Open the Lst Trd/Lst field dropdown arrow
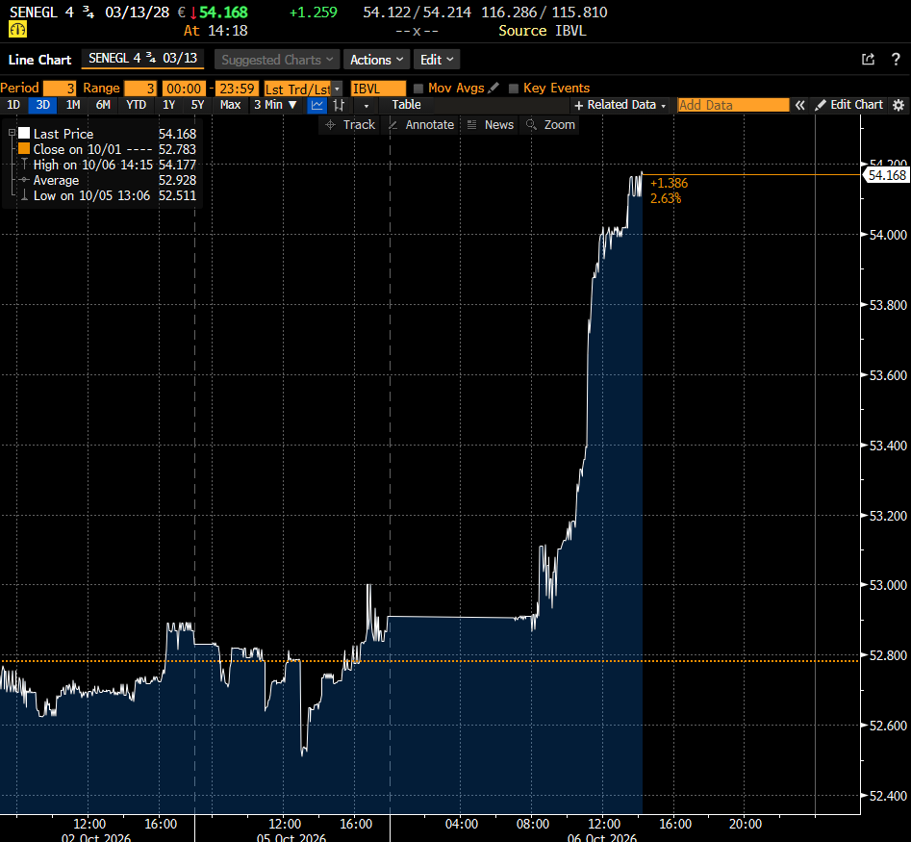This screenshot has width=911, height=842. [x=337, y=89]
